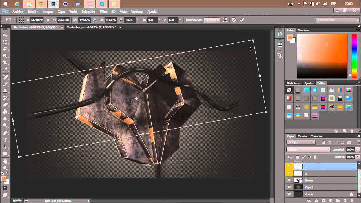The image size is (361, 203).
Task: Select the Eraser tool
Action: click(5, 105)
